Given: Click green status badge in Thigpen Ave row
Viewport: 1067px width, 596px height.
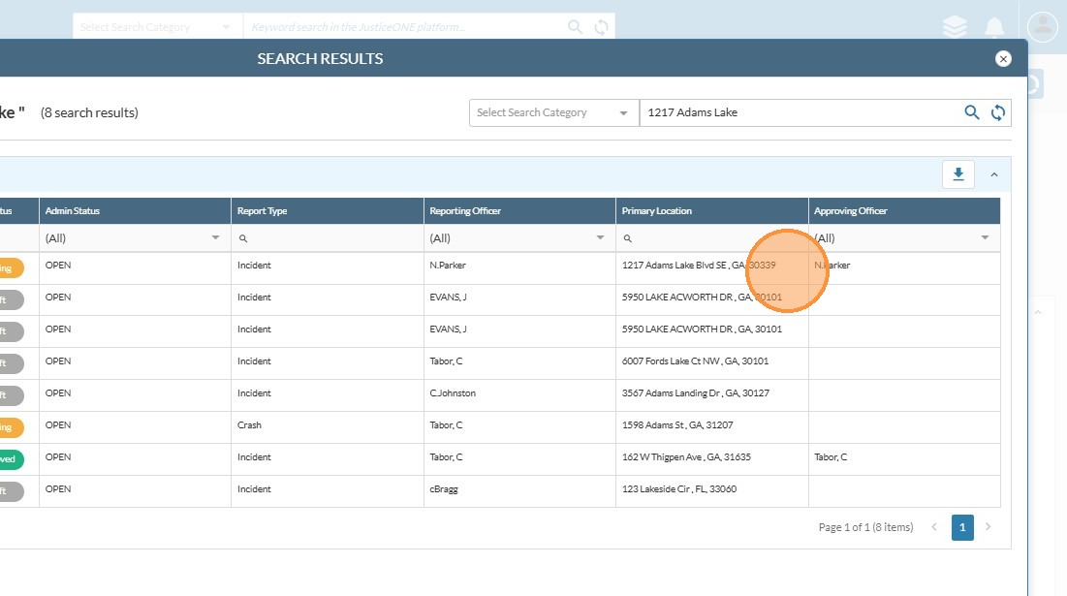Looking at the screenshot, I should pyautogui.click(x=11, y=459).
